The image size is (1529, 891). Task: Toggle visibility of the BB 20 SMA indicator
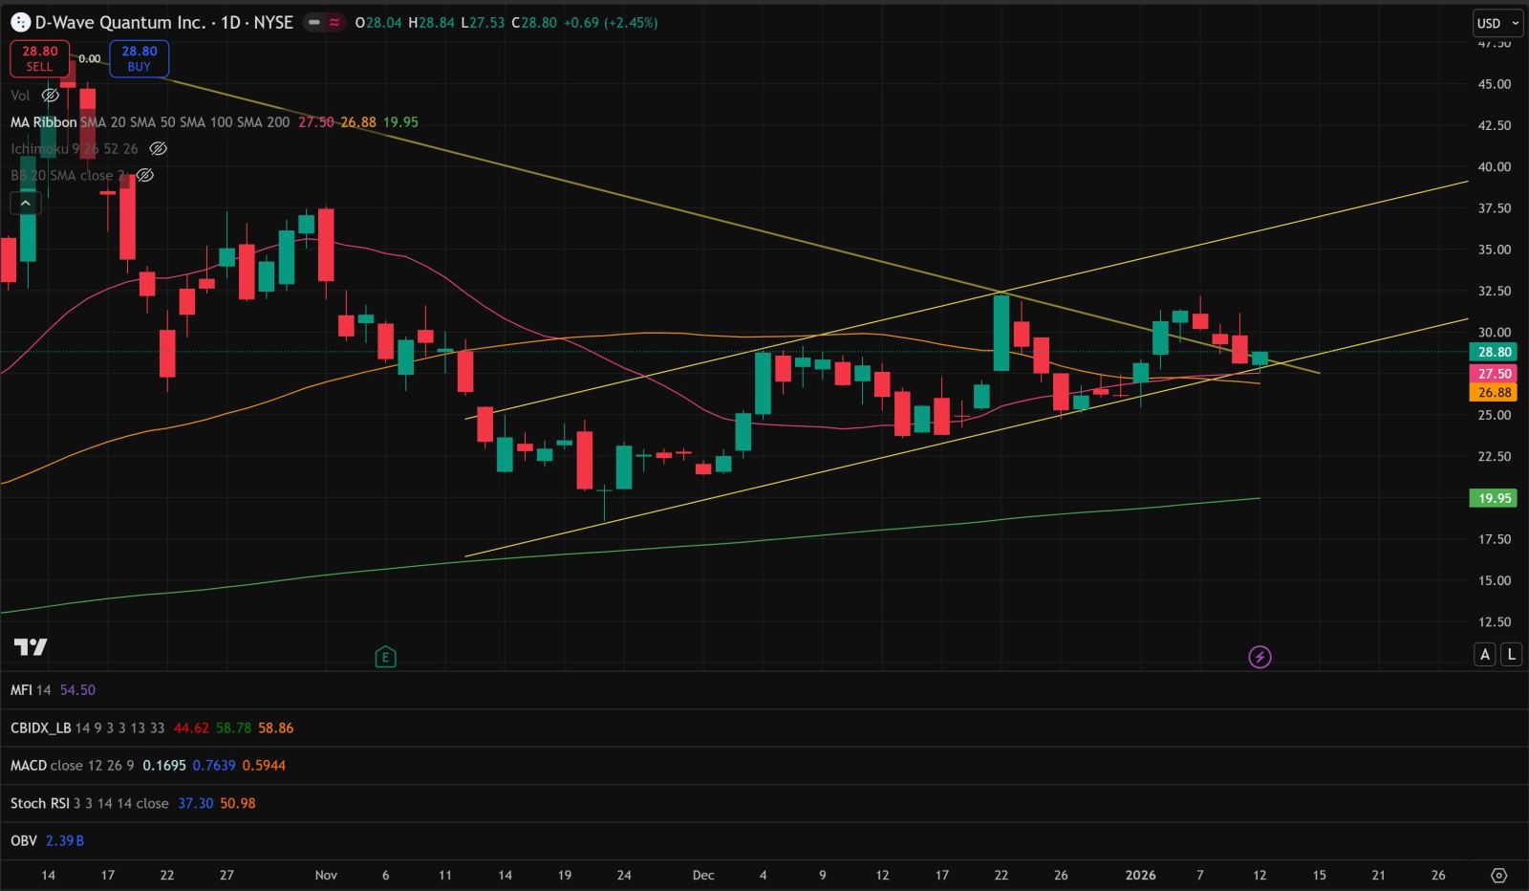point(145,176)
